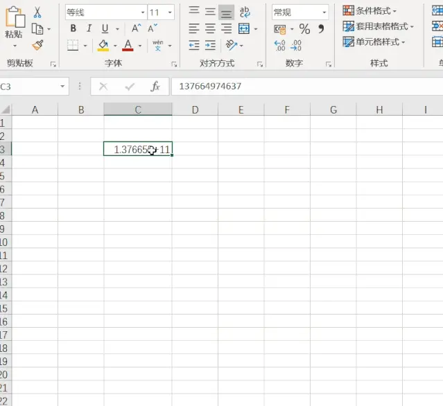
Task: Apply the comma thousands separator style
Action: (x=321, y=28)
